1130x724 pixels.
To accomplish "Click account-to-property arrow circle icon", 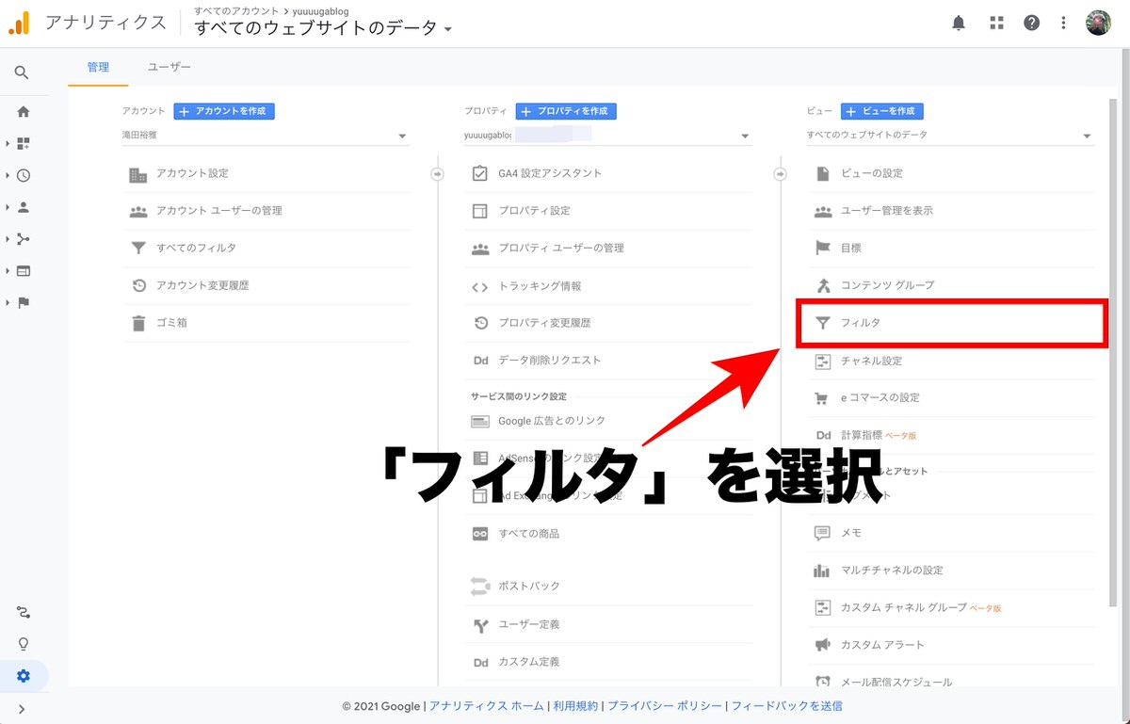I will click(x=437, y=174).
